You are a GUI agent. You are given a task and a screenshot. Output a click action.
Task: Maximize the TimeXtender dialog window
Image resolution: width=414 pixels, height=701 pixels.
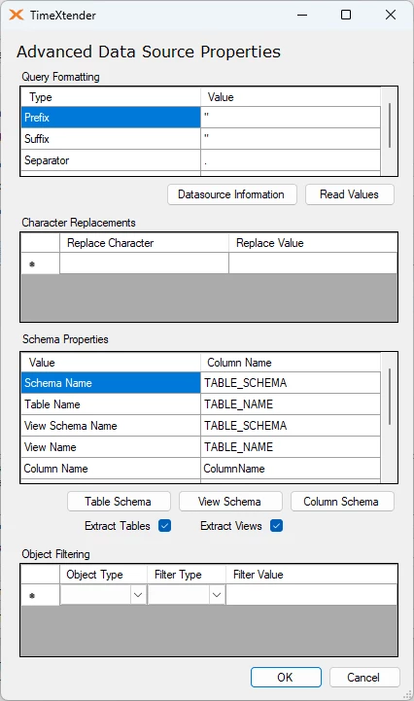pos(346,15)
